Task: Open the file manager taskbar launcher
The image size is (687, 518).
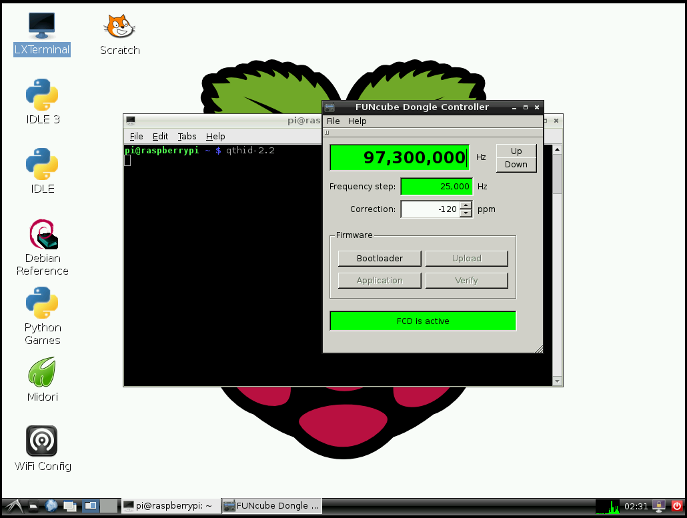Action: click(x=33, y=506)
